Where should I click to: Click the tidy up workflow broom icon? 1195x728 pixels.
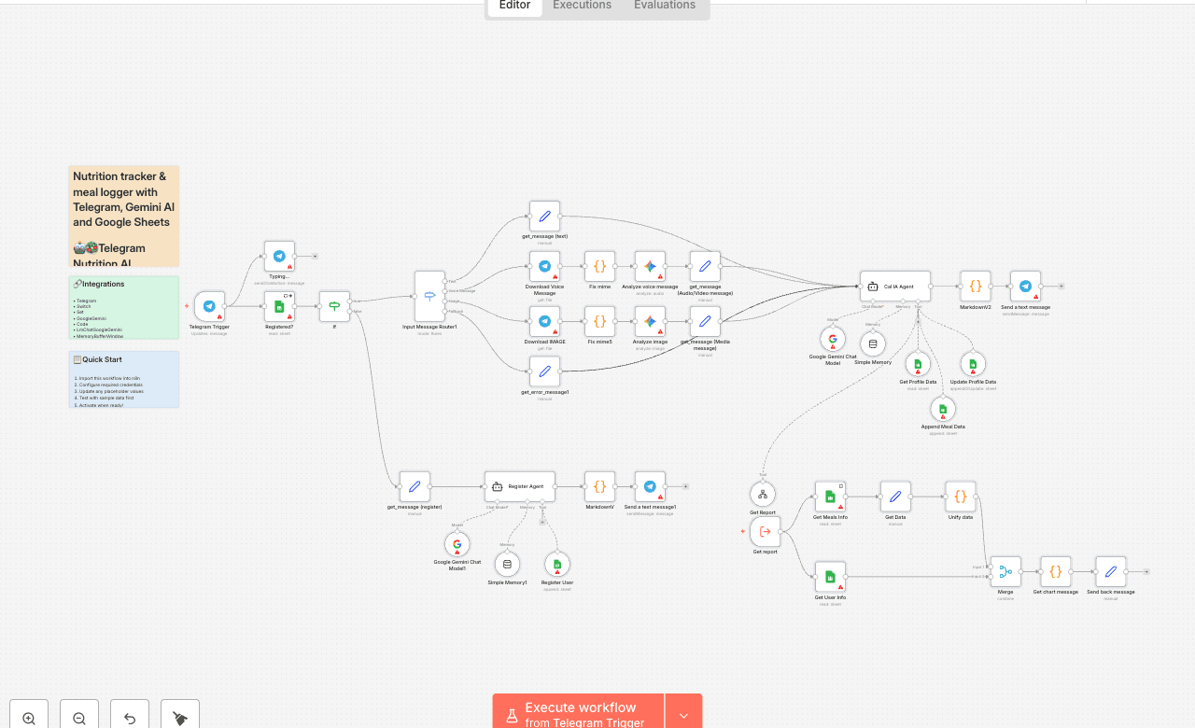click(180, 718)
